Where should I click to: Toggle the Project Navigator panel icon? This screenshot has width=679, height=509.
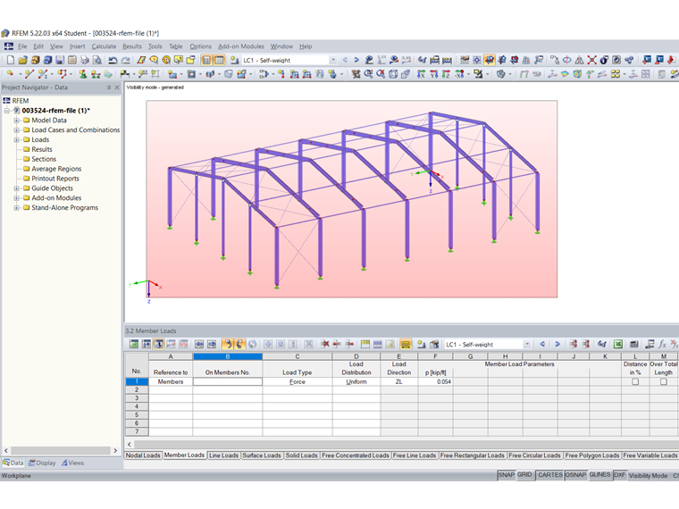(206, 60)
